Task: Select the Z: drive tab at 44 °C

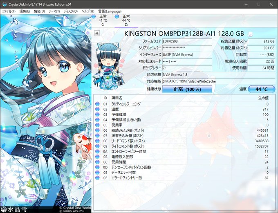Action: (126, 20)
